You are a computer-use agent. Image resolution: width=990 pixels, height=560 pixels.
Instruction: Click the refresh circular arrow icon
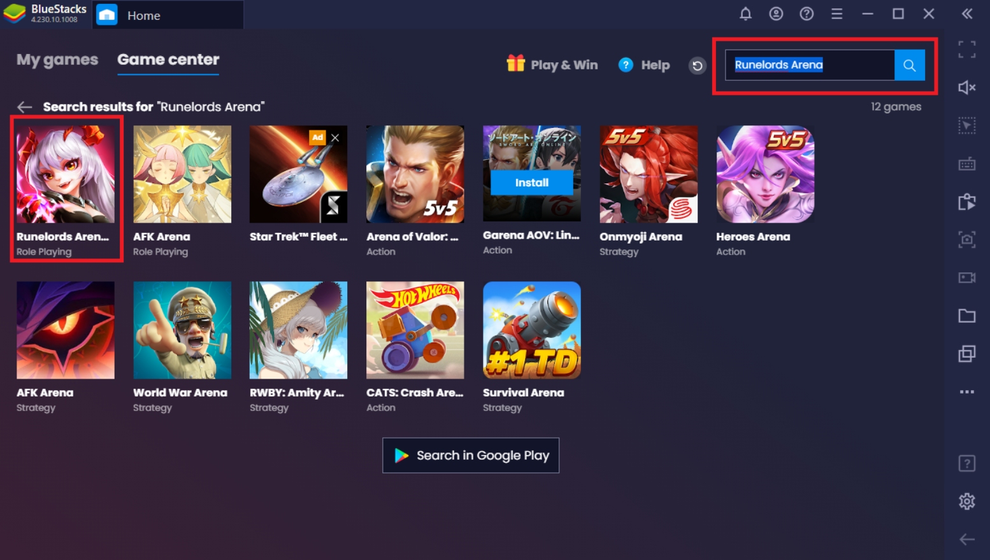pos(698,66)
